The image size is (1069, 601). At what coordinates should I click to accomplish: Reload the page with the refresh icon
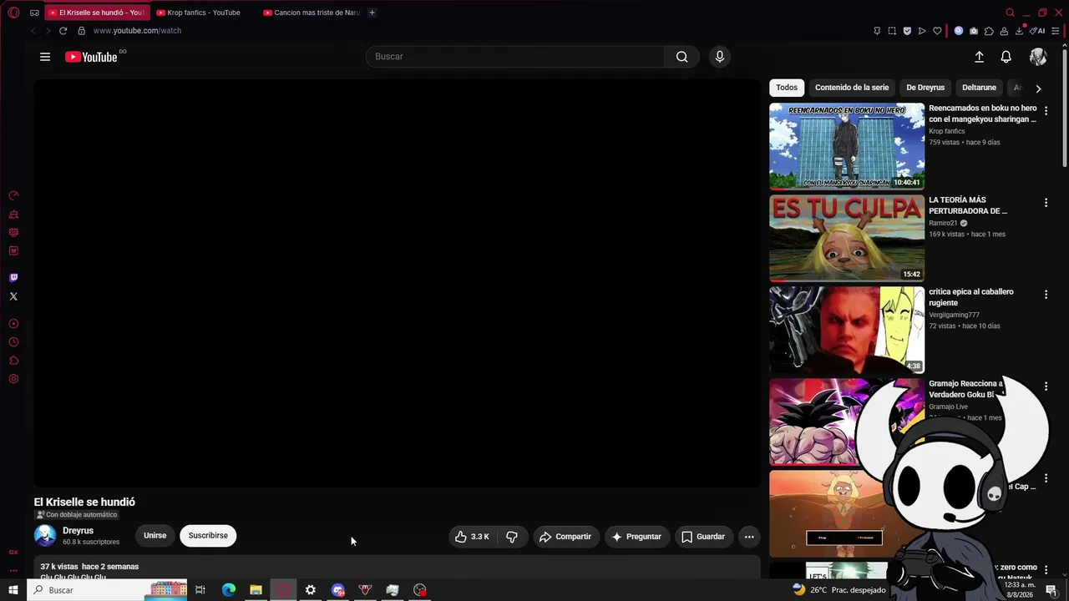tap(63, 31)
